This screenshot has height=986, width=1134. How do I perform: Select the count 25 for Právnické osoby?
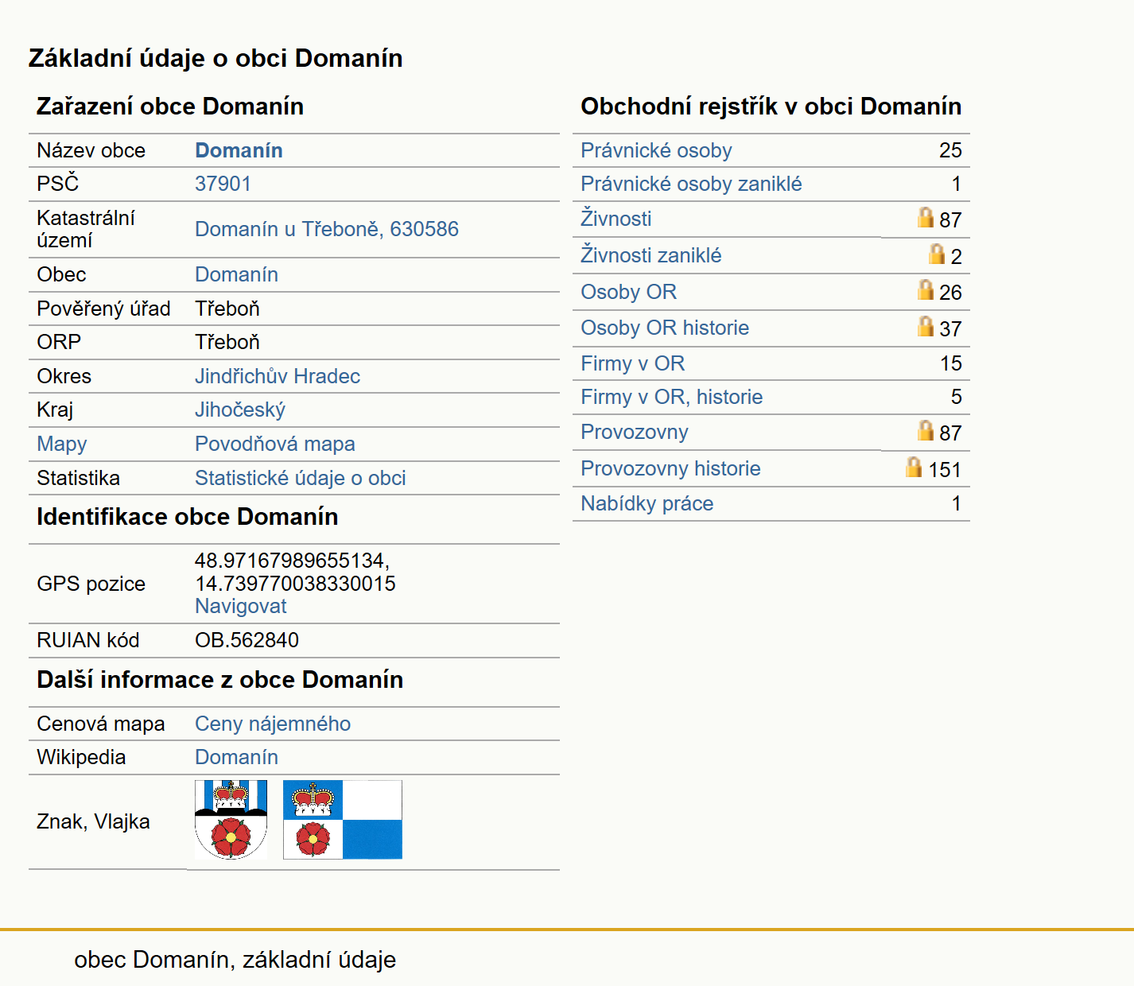[950, 150]
